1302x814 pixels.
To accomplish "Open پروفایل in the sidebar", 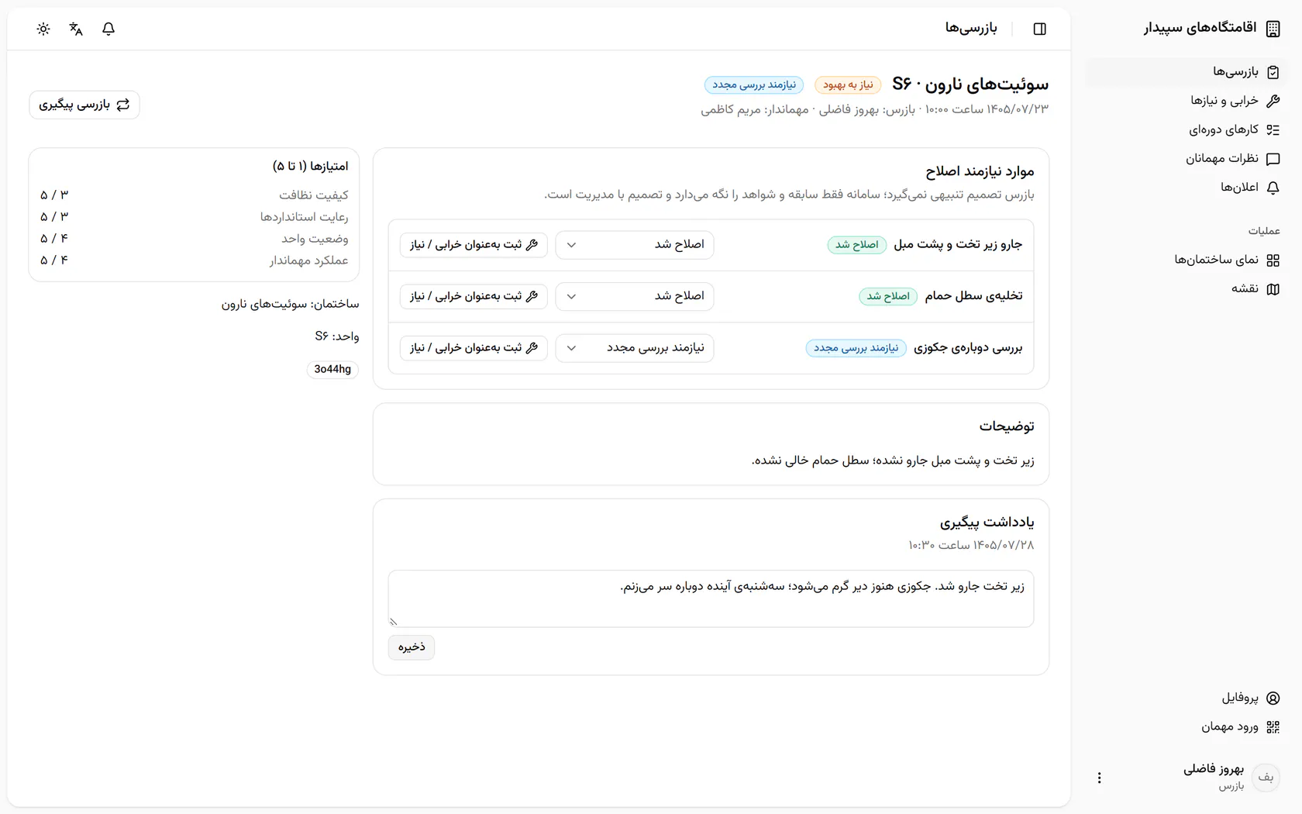I will [x=1186, y=698].
